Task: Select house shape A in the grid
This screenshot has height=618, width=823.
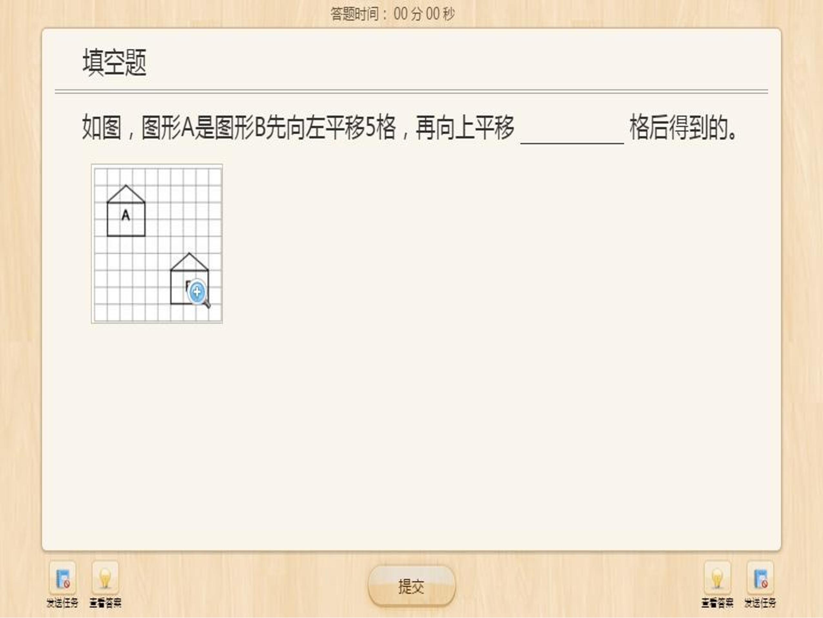Action: [x=126, y=211]
